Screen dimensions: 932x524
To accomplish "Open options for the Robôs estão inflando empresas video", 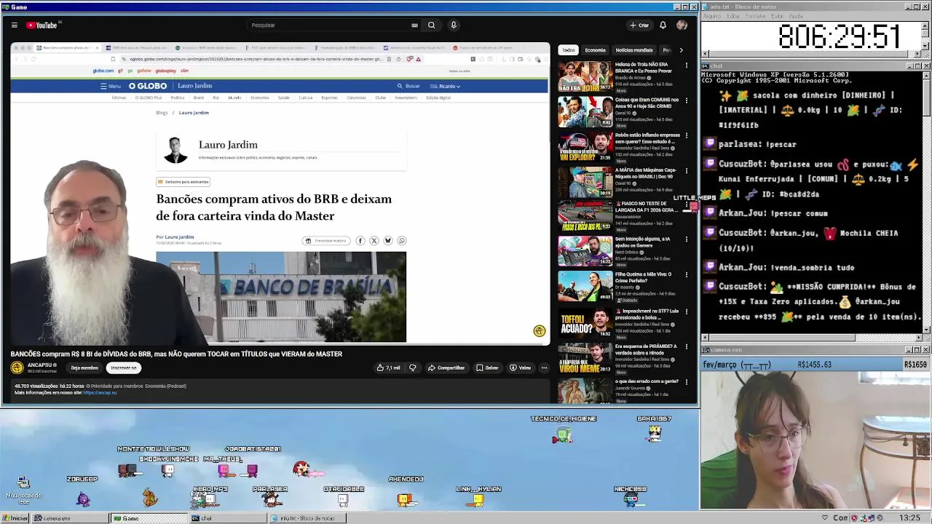I will [686, 136].
